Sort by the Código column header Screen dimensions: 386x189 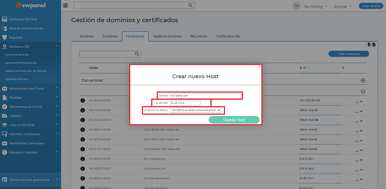pyautogui.click(x=94, y=68)
